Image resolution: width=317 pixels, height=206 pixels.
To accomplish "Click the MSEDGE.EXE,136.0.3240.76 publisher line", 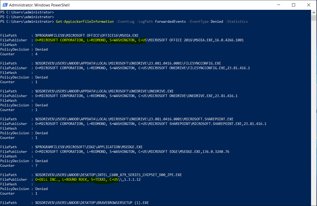I will coord(132,152).
